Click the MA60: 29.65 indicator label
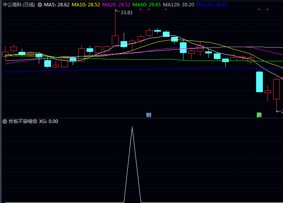 pos(147,5)
